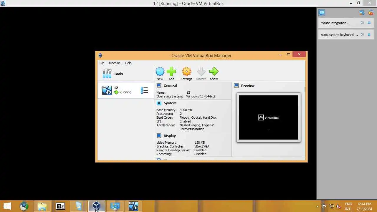Open the Mouse integration notification message
This screenshot has width=377, height=212.
coord(335,23)
